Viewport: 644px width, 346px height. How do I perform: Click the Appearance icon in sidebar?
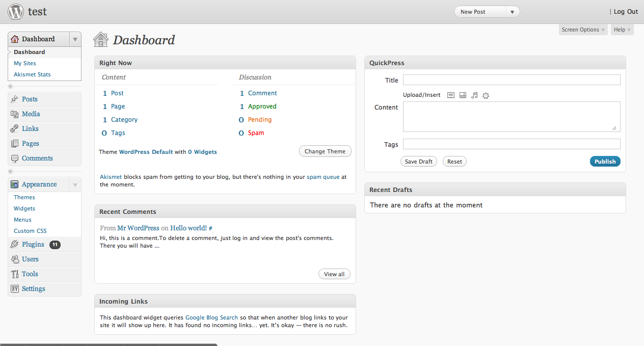click(15, 184)
